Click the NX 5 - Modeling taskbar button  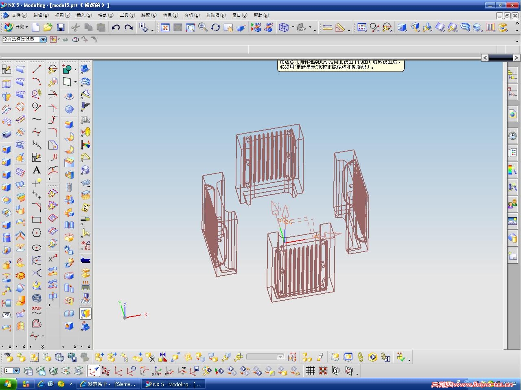point(174,384)
